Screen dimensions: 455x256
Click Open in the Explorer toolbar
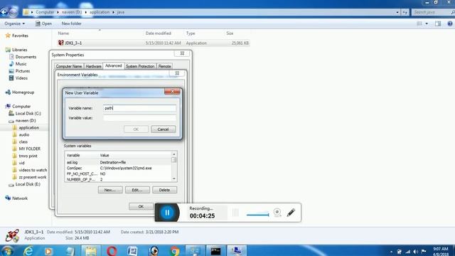[x=43, y=23]
